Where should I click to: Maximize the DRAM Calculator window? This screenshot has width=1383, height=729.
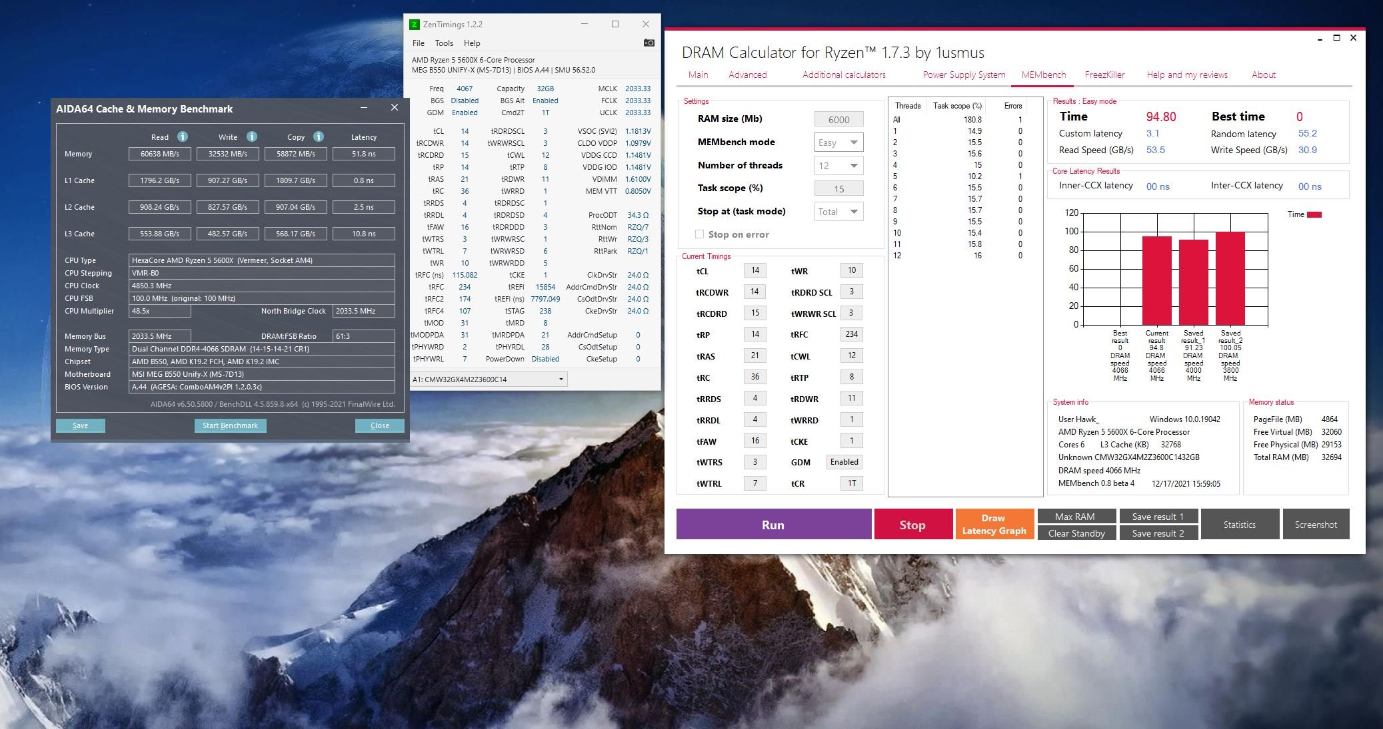[x=1336, y=38]
